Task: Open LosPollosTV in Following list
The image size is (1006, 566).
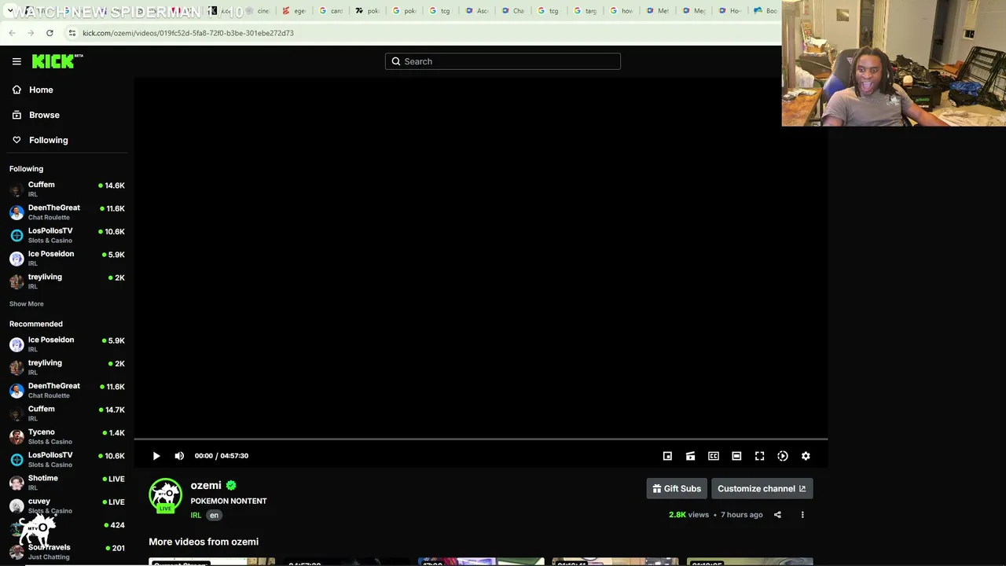Action: pyautogui.click(x=67, y=235)
